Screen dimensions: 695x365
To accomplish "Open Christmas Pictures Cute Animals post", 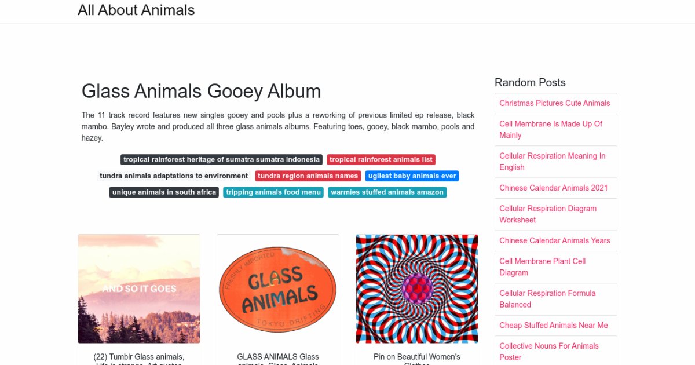I will [554, 103].
